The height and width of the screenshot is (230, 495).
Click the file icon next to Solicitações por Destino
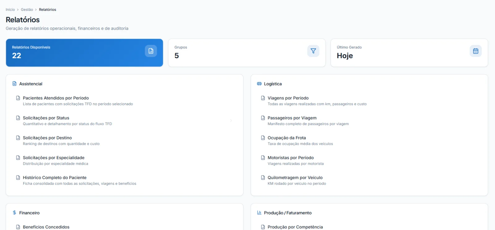[x=18, y=137]
